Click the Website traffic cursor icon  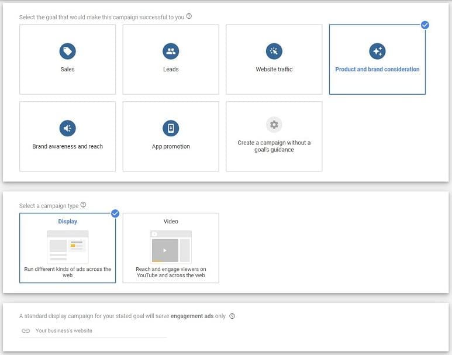coord(274,51)
